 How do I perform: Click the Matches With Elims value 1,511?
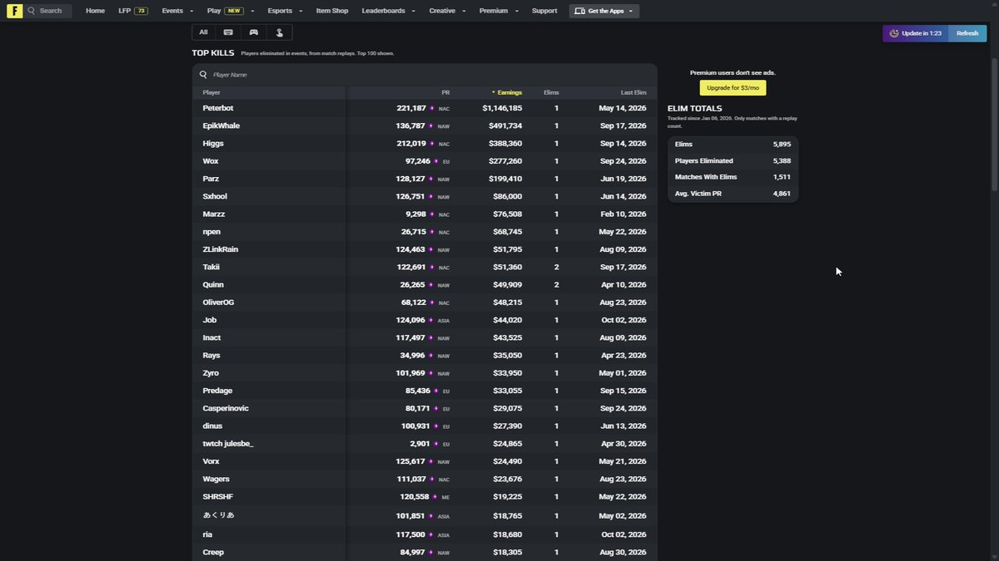coord(782,177)
